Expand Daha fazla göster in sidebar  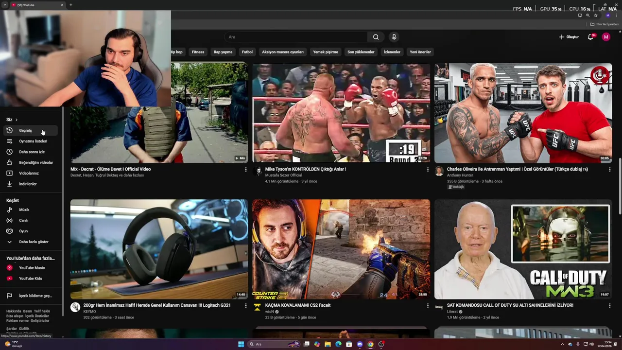click(30, 242)
